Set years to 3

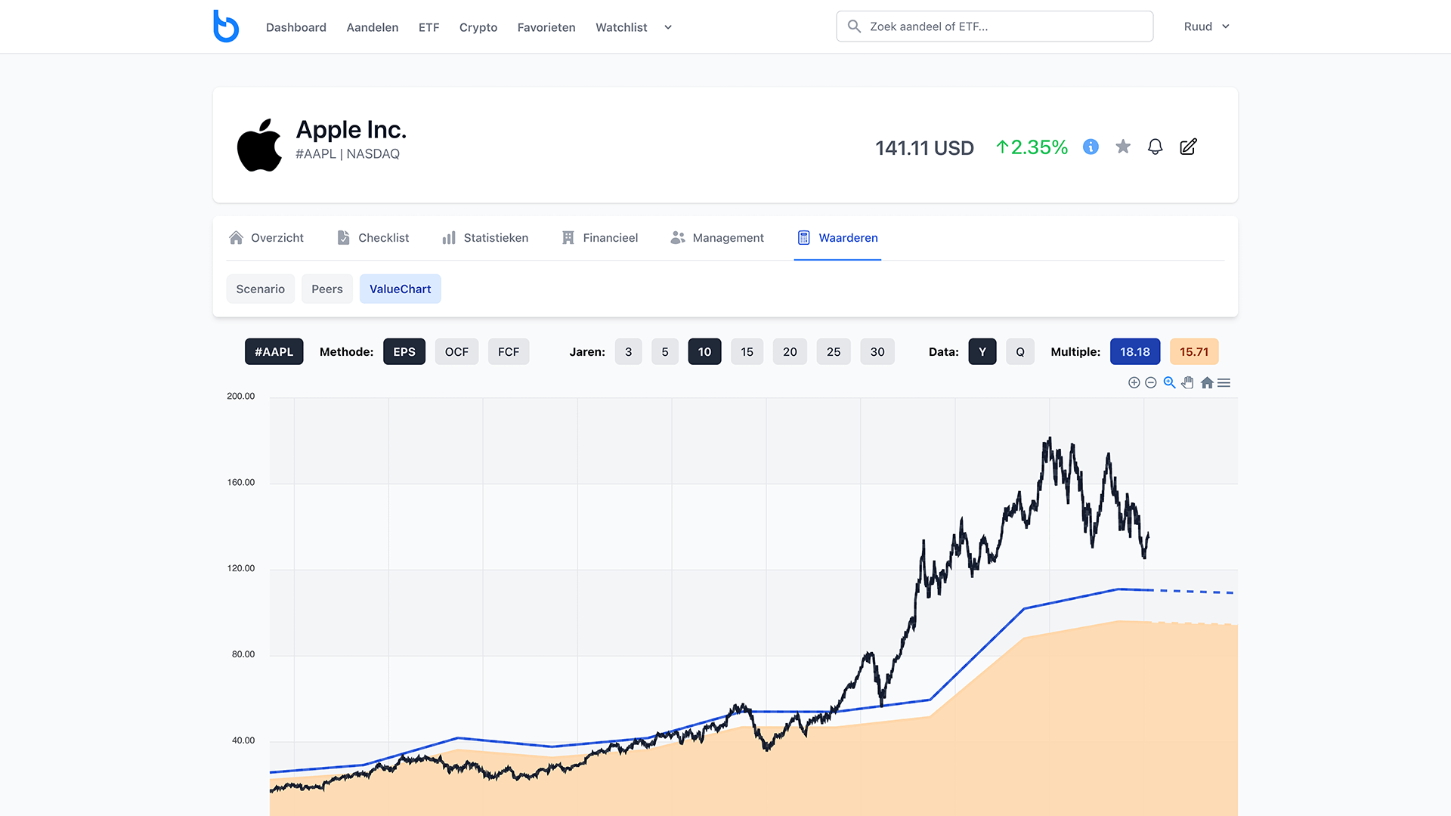click(628, 351)
